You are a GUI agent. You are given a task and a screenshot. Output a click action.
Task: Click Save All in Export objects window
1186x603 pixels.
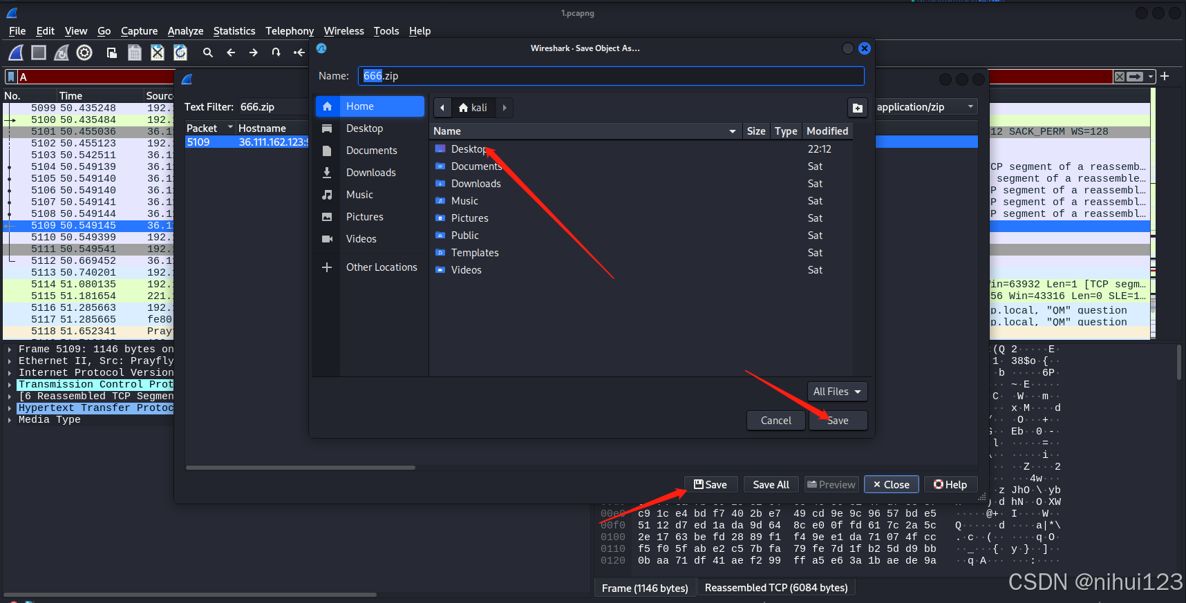771,485
